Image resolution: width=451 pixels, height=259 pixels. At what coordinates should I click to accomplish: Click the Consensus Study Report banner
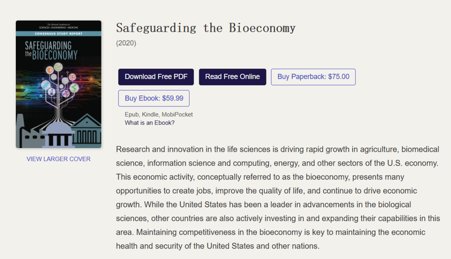[59, 34]
